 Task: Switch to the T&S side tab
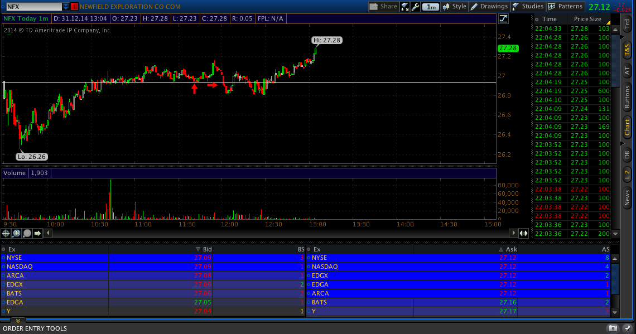(x=627, y=50)
